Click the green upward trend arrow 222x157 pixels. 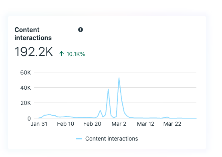point(62,54)
